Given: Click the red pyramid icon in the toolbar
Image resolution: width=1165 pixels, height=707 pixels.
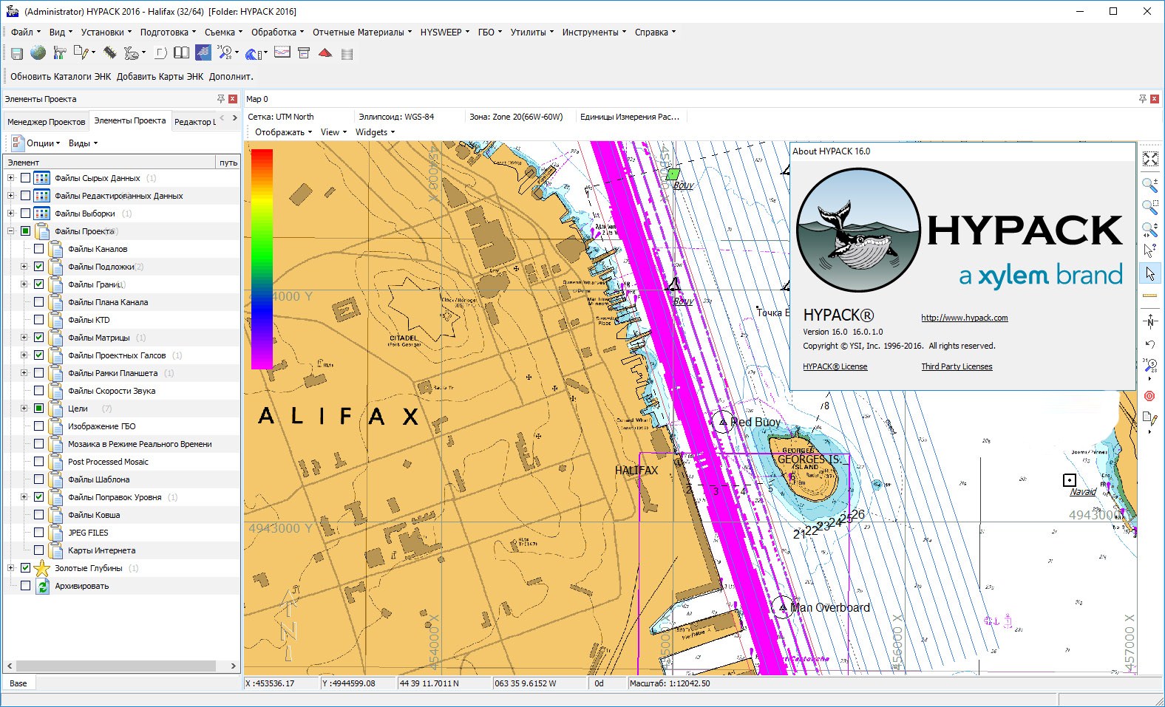Looking at the screenshot, I should tap(325, 53).
